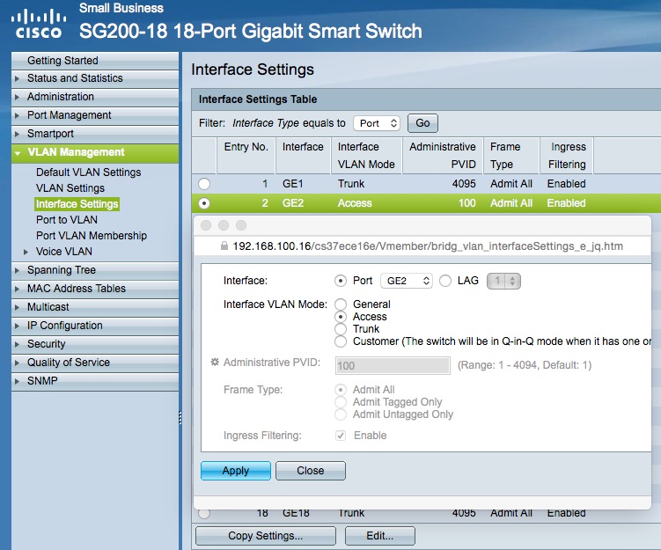Click the lock icon beside the URL
Viewport: 661px width, 550px height.
point(224,246)
